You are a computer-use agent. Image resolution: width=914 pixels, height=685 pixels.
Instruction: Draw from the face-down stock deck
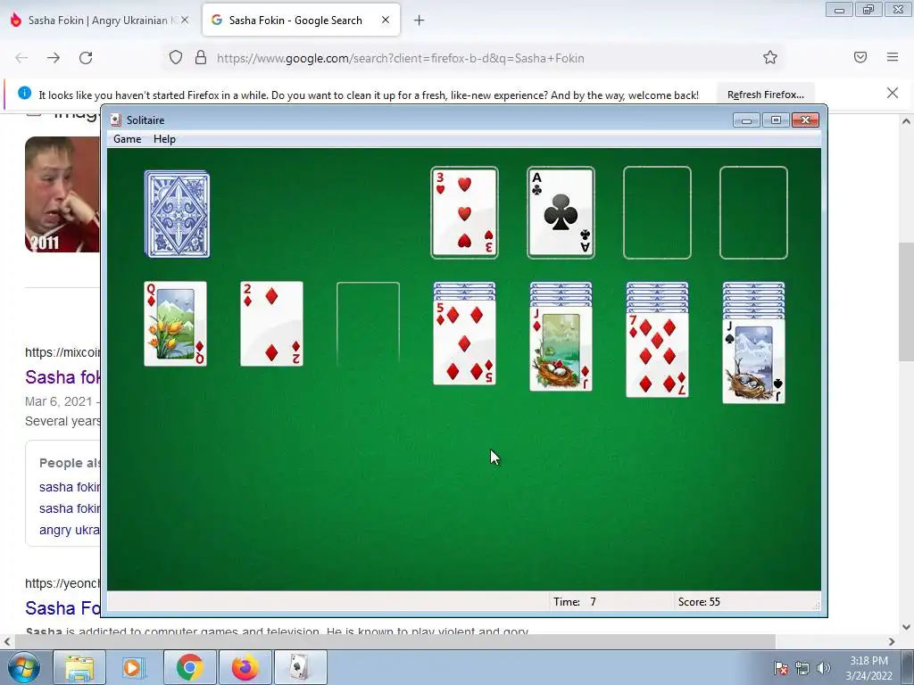pyautogui.click(x=178, y=214)
